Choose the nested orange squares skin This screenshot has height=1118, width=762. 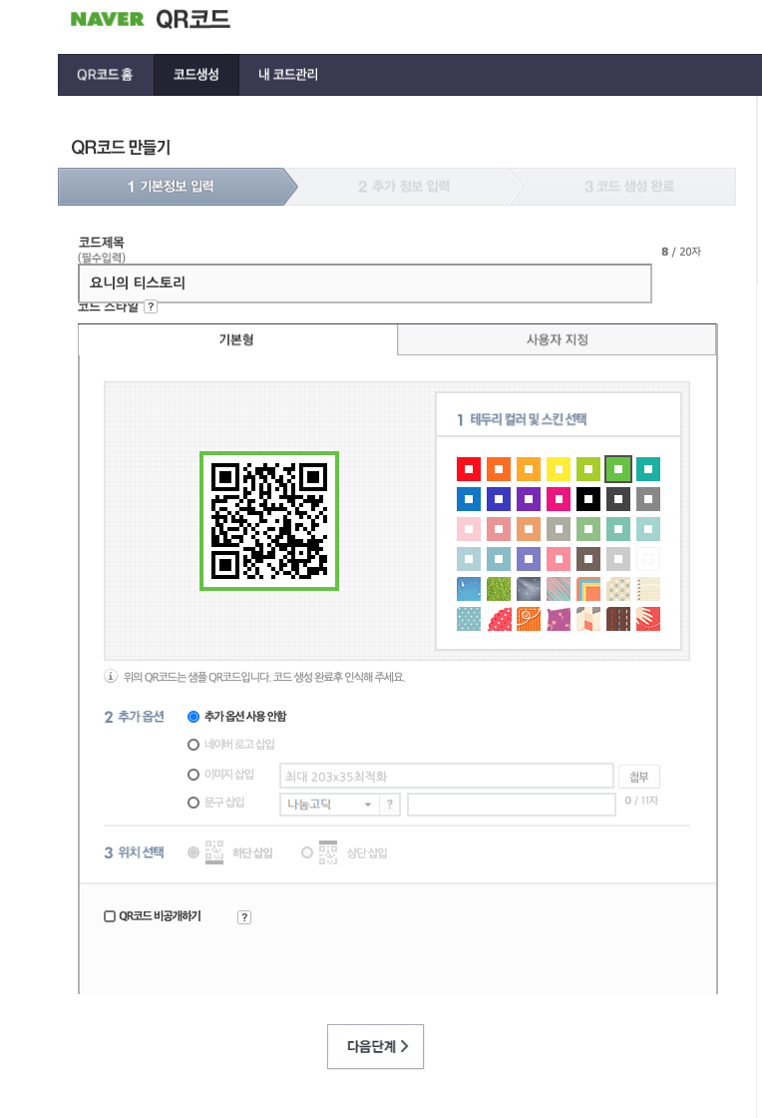tap(588, 589)
